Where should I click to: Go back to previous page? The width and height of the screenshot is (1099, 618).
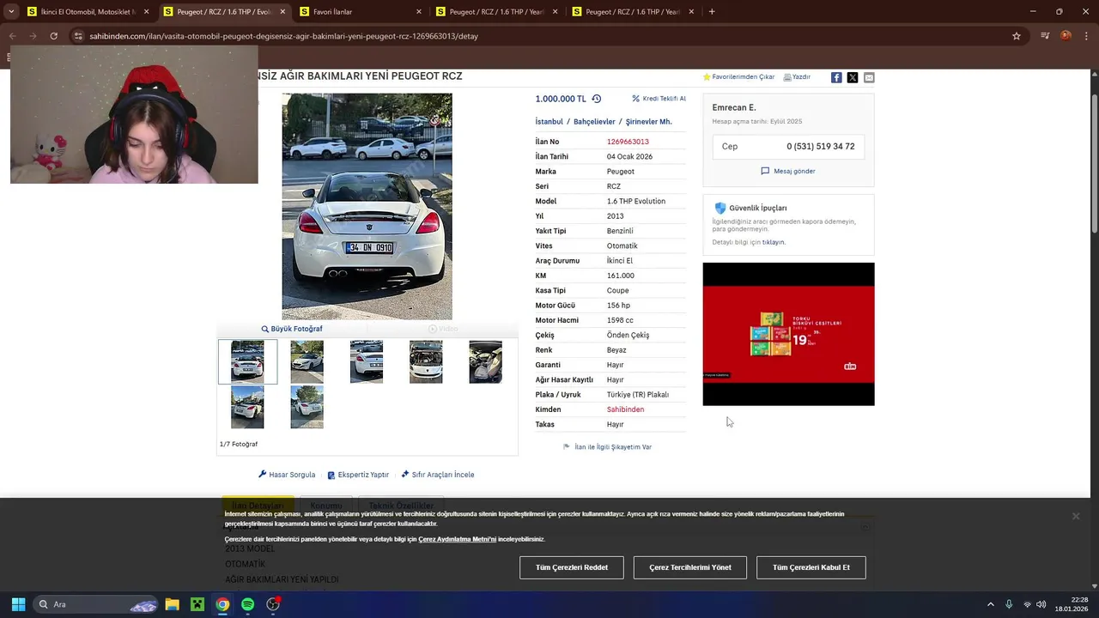click(12, 36)
